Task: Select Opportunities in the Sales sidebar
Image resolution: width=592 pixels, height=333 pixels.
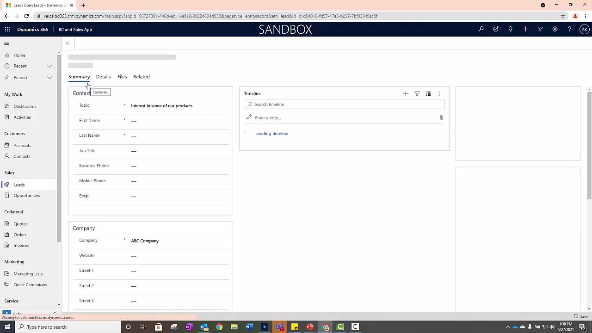Action: (26, 195)
